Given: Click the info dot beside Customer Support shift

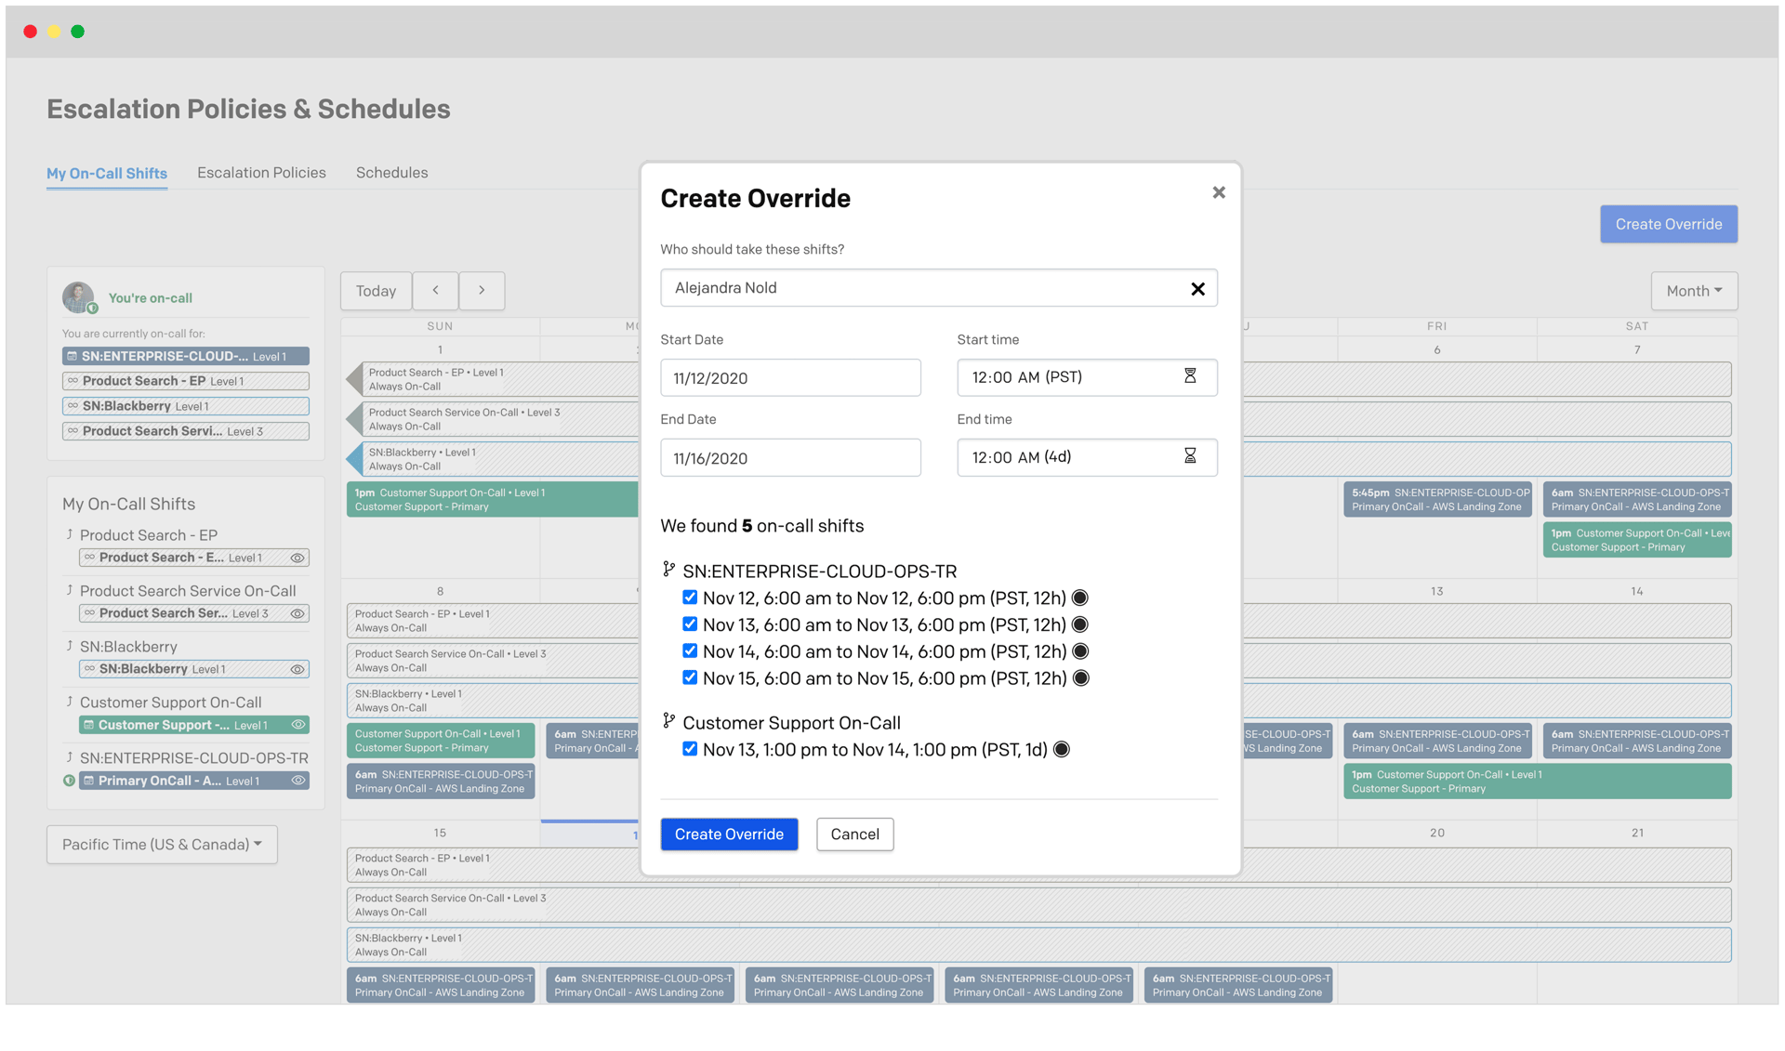Looking at the screenshot, I should pos(1061,749).
